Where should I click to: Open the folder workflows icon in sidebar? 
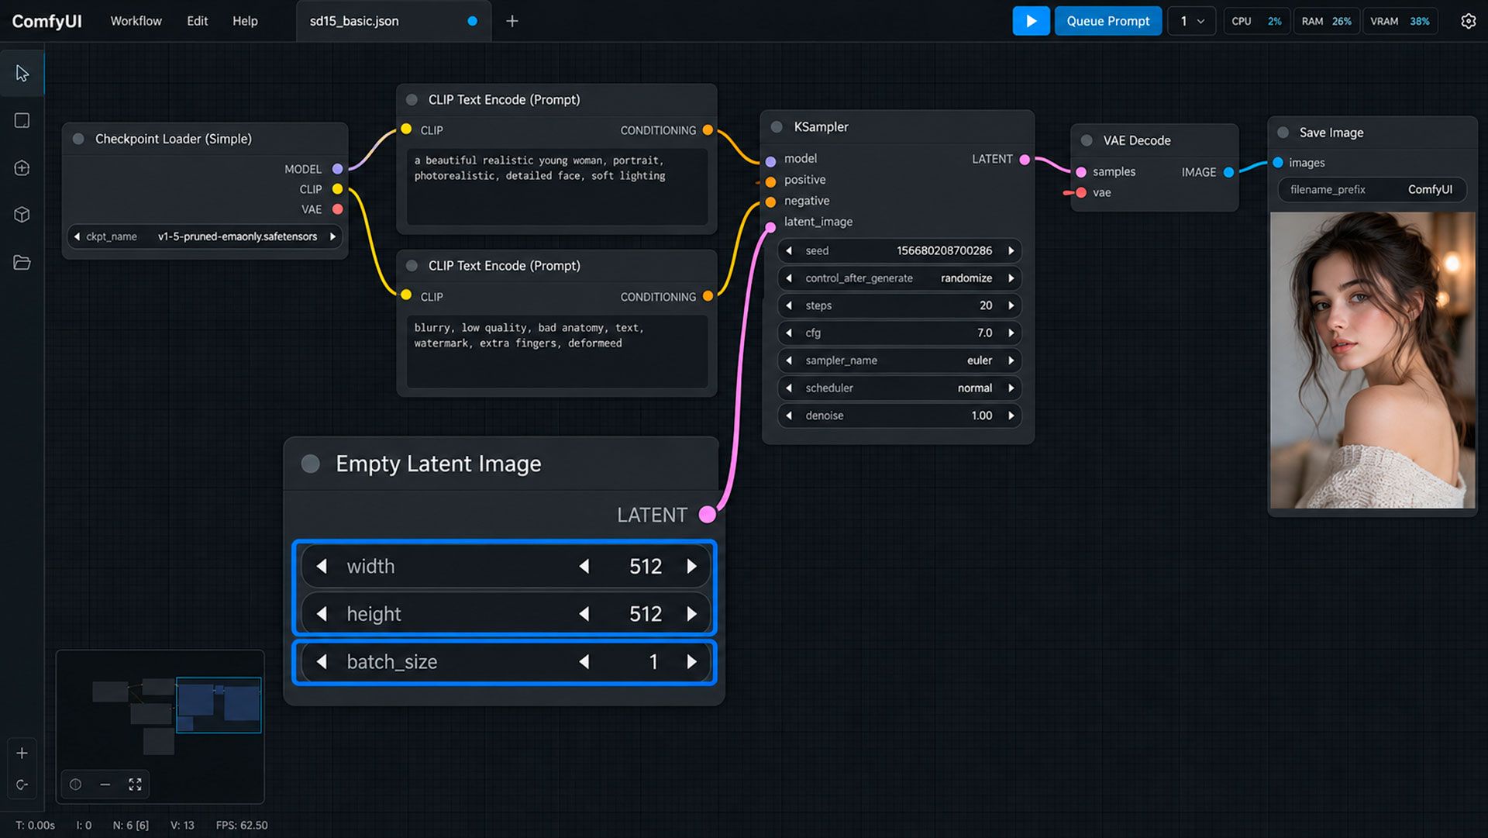pyautogui.click(x=22, y=263)
